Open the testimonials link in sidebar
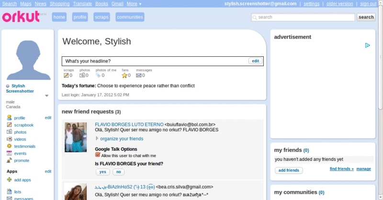The height and width of the screenshot is (200, 383). 25,146
